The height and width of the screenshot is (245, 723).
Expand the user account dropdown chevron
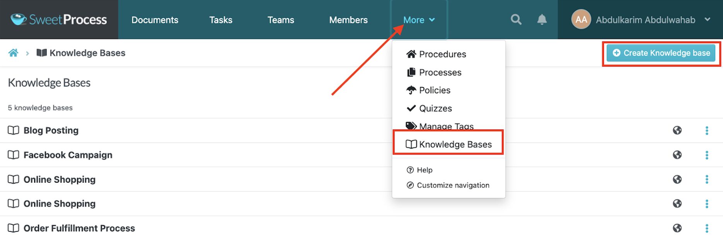pyautogui.click(x=707, y=19)
